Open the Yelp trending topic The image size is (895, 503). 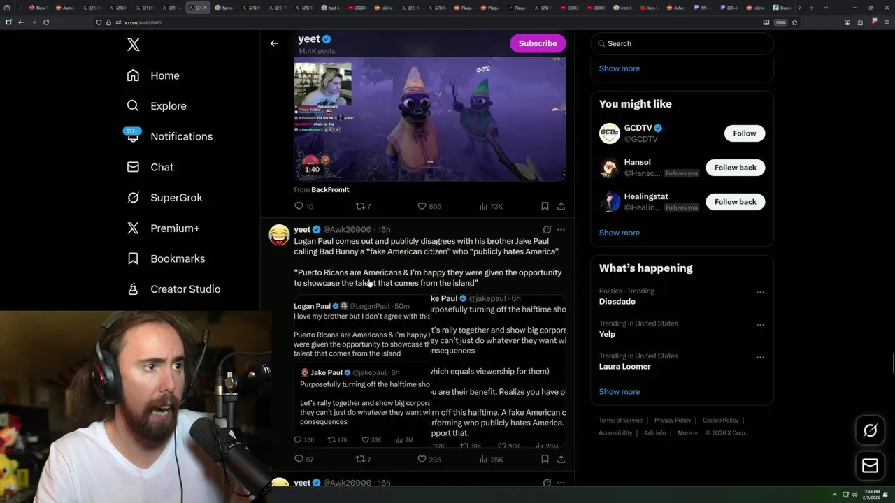(x=607, y=334)
